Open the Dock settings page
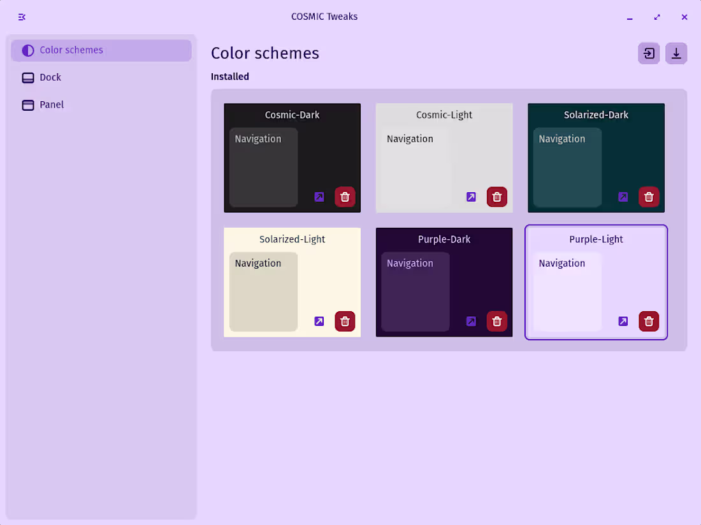Screen dimensions: 701x525 [50, 78]
